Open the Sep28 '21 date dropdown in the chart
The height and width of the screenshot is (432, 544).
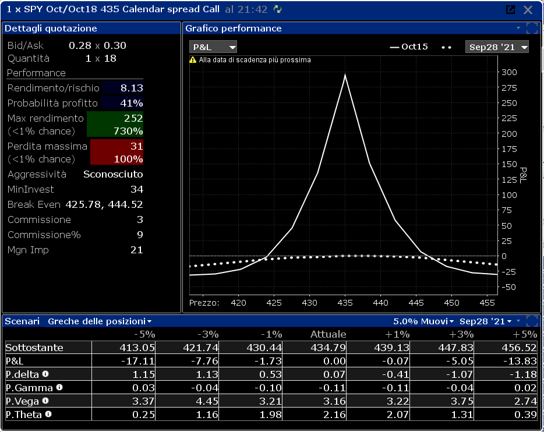[497, 47]
